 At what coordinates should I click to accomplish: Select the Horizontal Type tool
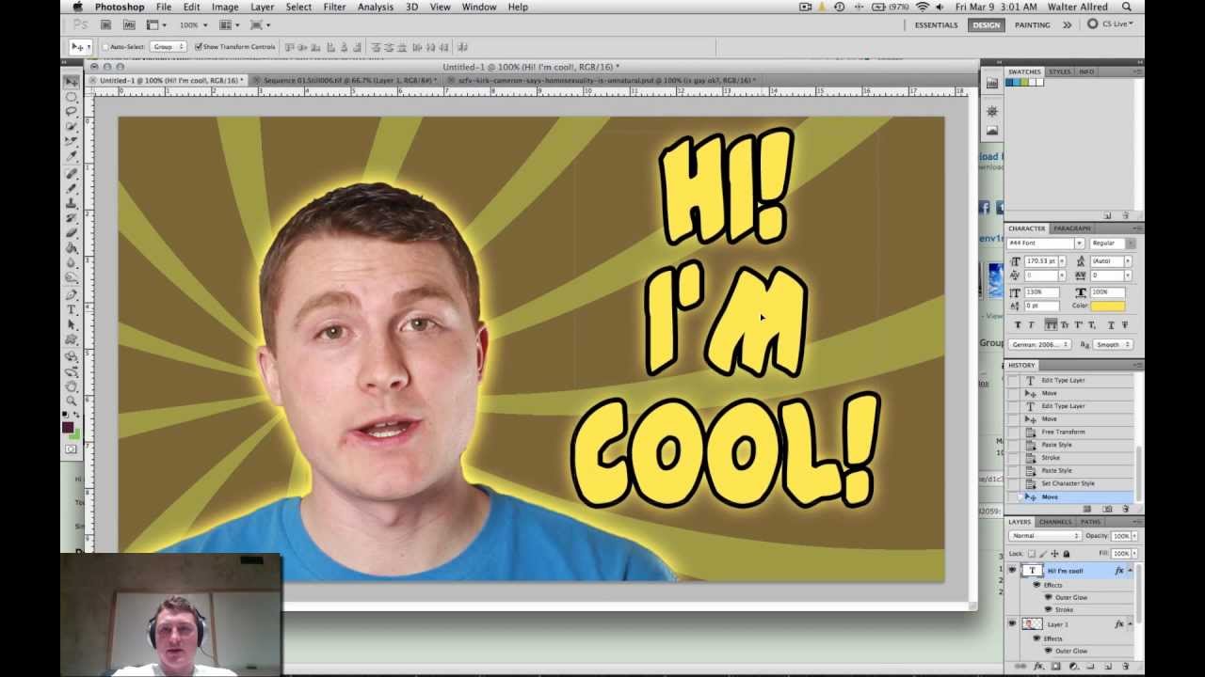click(72, 309)
